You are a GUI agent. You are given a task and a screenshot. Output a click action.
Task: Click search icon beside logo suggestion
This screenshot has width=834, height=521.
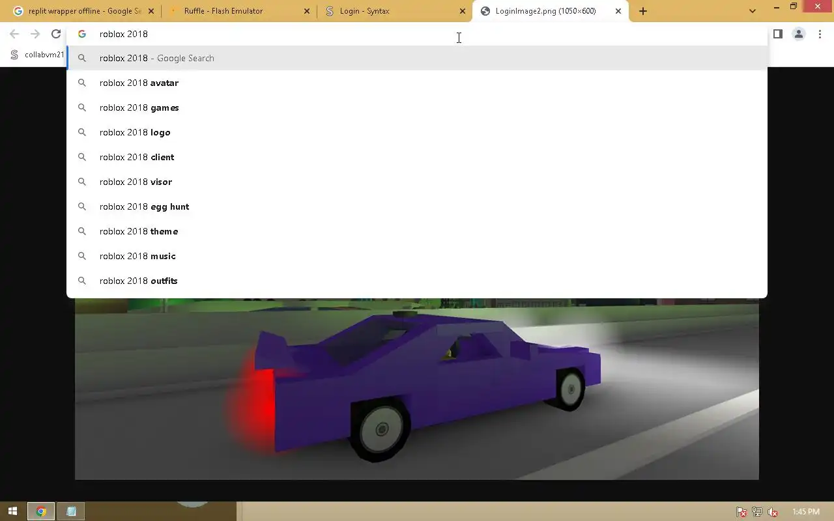pos(82,132)
